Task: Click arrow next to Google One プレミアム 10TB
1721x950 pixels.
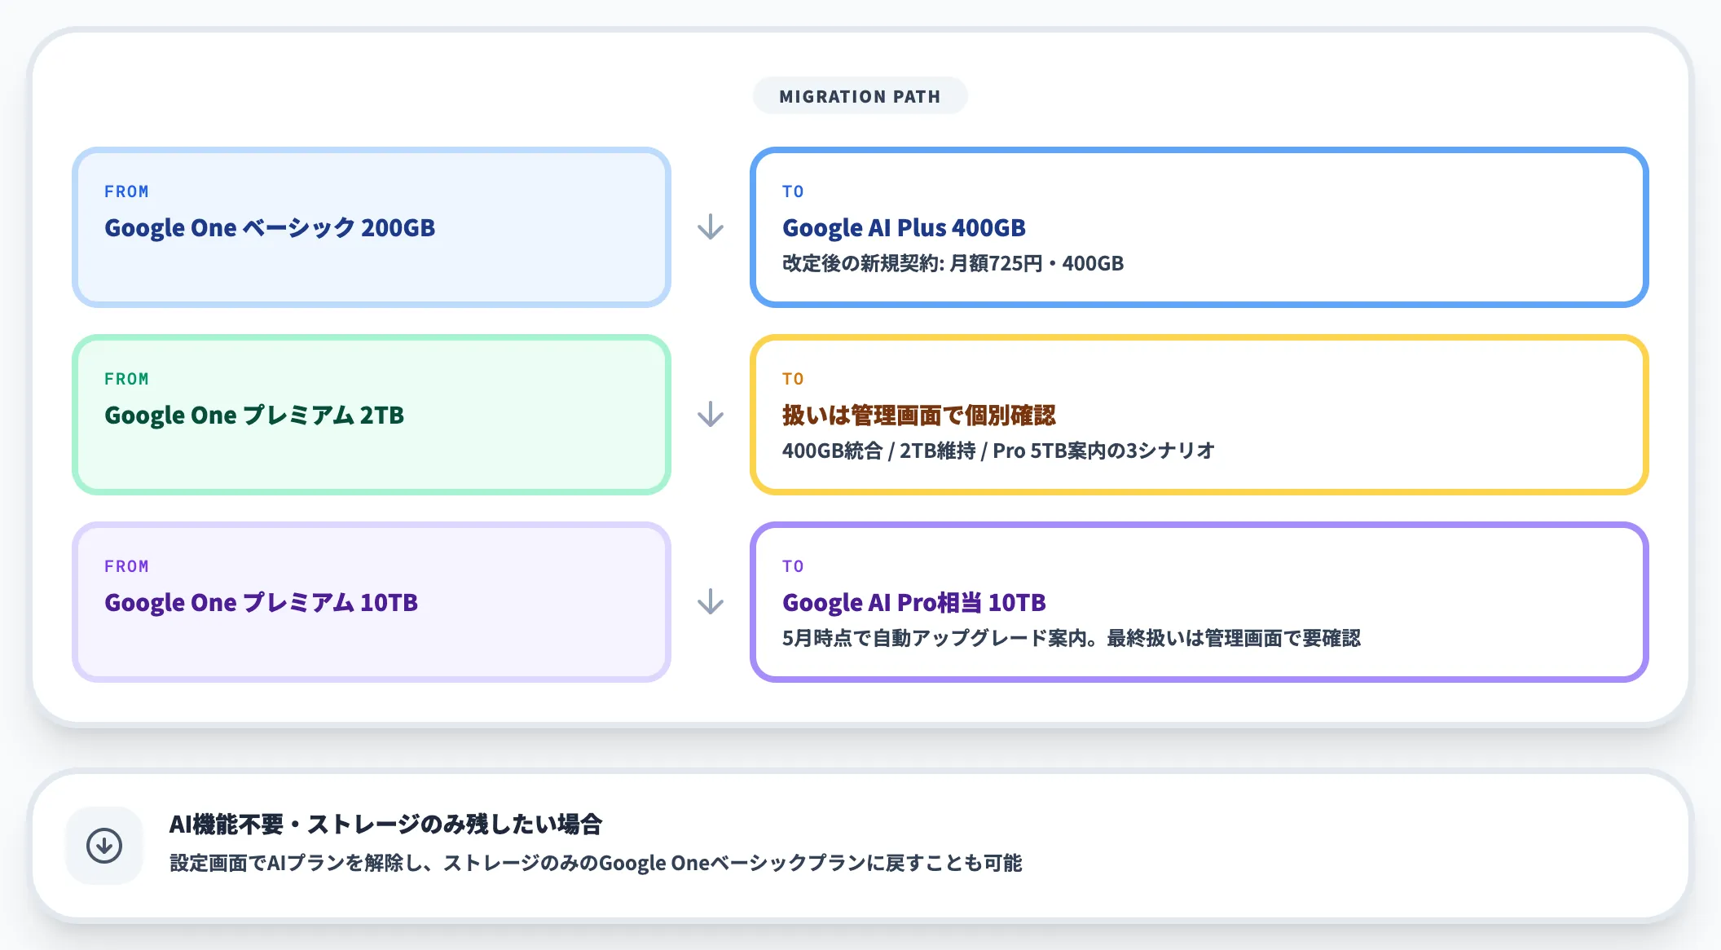Action: point(711,602)
